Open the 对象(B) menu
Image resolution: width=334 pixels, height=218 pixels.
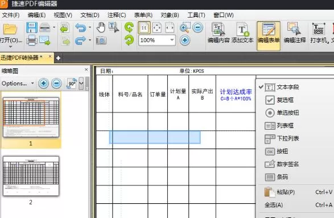click(x=170, y=15)
